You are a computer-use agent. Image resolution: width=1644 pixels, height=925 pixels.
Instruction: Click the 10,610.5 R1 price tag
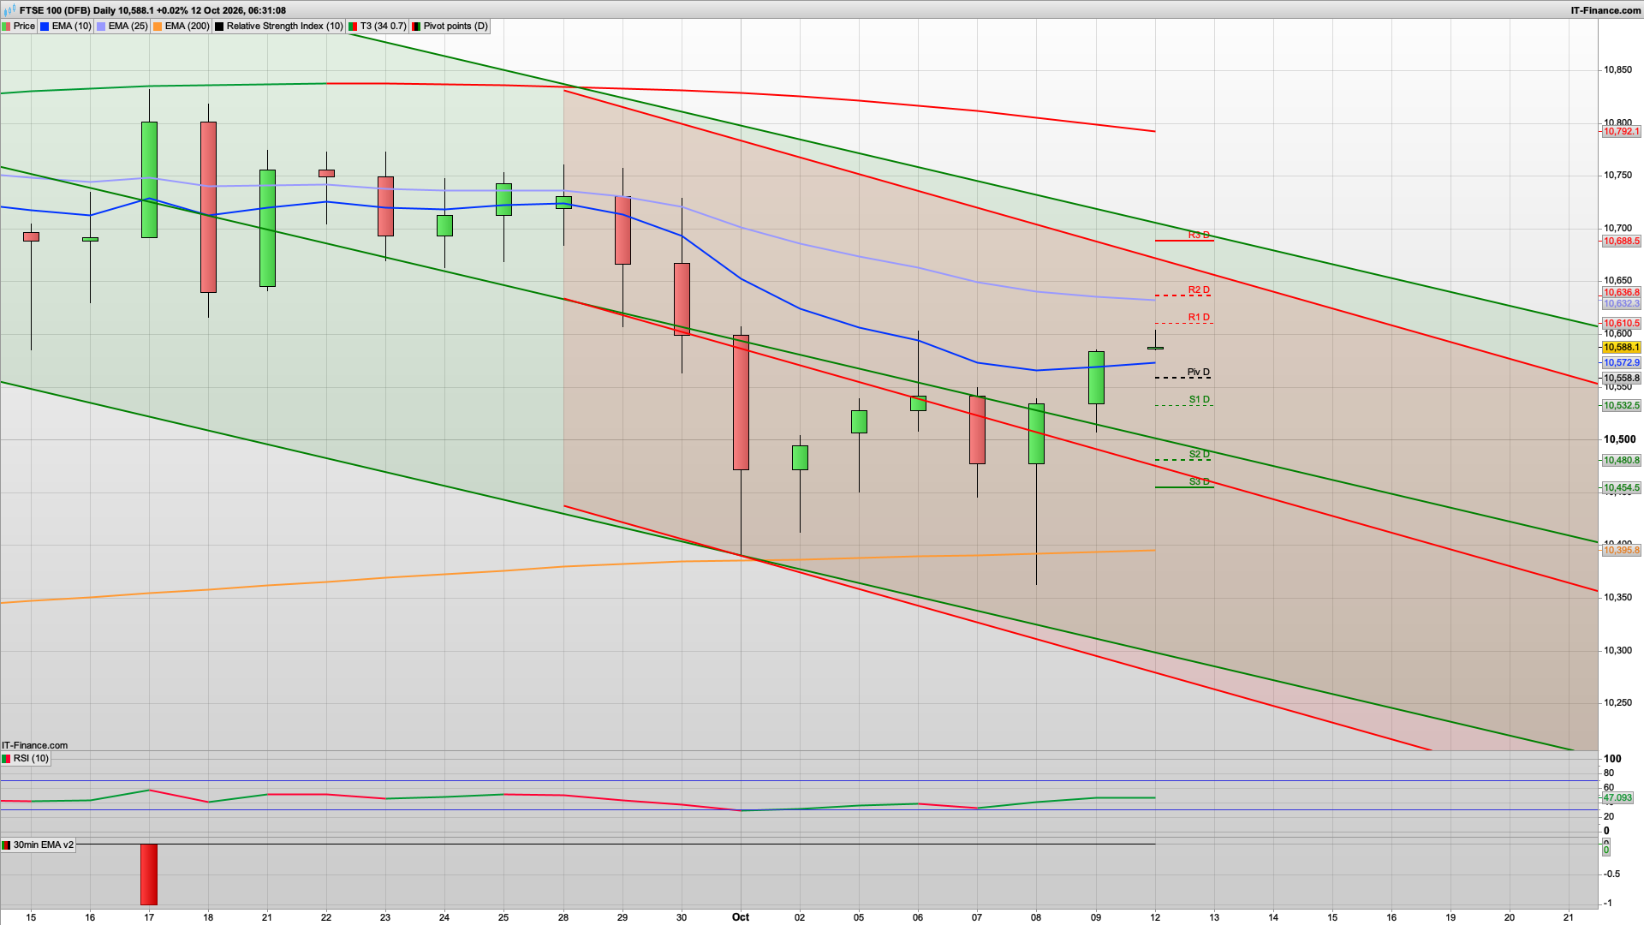(x=1621, y=323)
